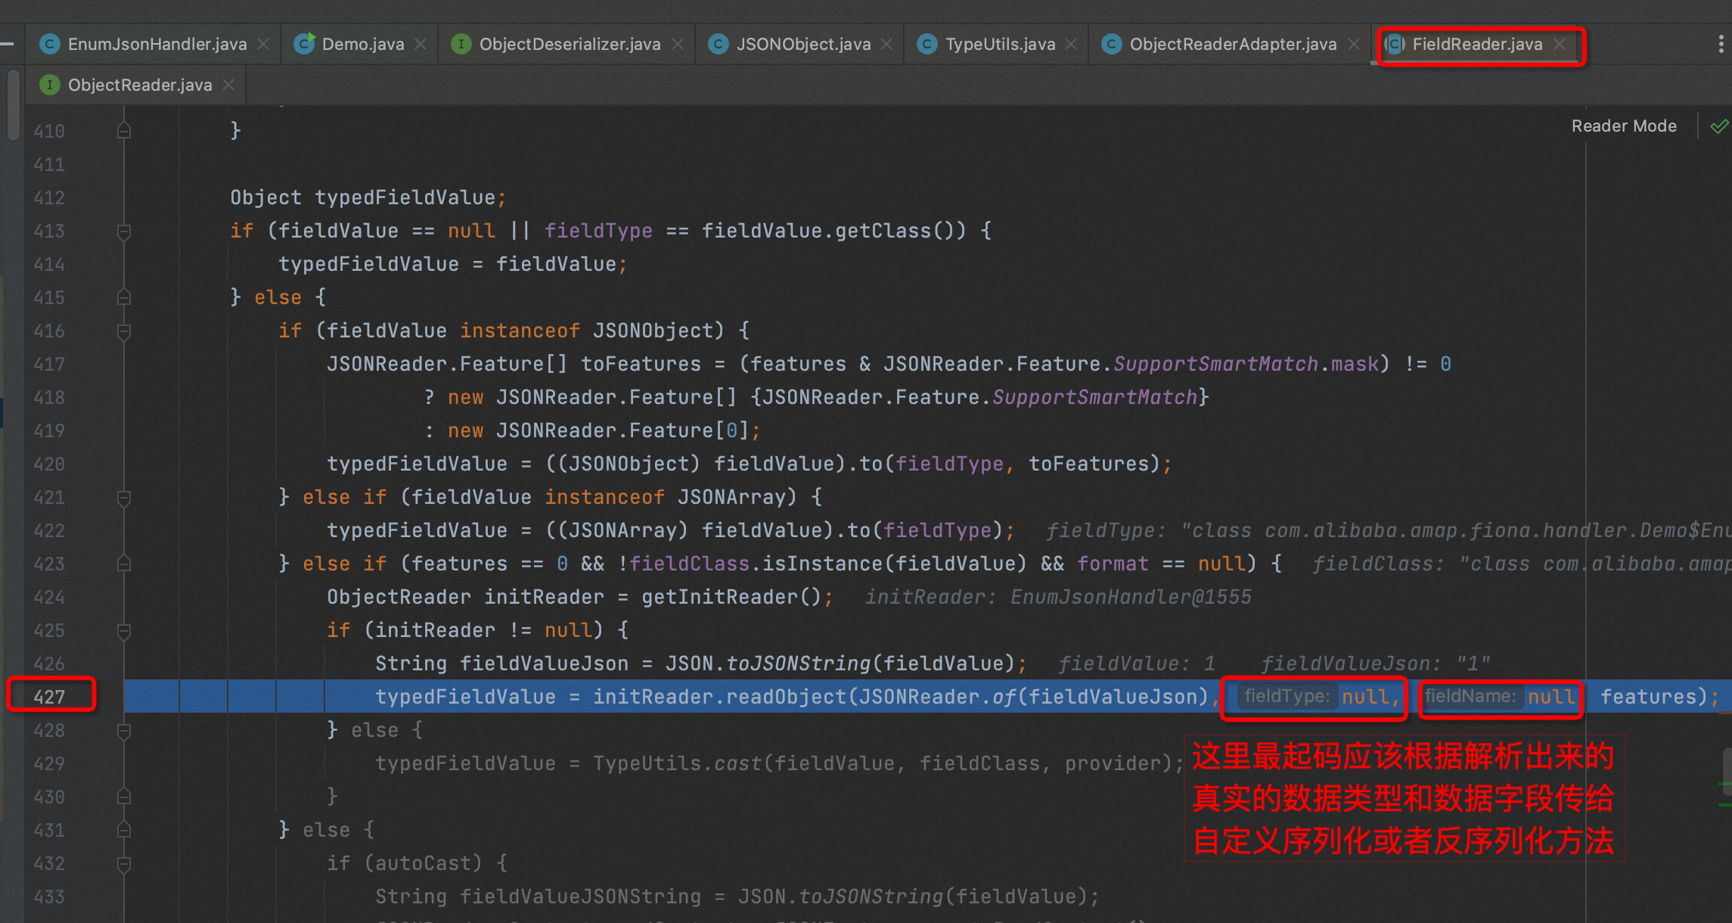
Task: Click the class icon on EnumJsonHandler.java tab
Action: 49,44
